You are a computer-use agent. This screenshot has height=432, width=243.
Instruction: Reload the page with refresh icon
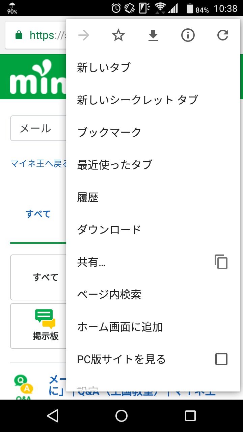coord(222,35)
